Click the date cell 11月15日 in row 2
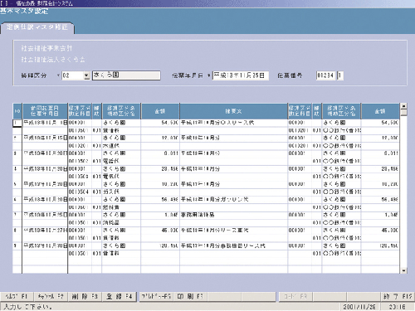Viewport: 415px width, 311px height. click(45, 138)
